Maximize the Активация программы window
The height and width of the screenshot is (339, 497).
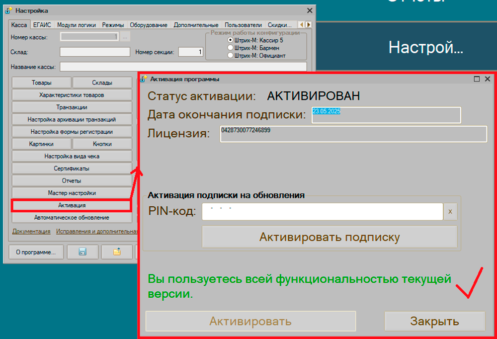click(477, 79)
